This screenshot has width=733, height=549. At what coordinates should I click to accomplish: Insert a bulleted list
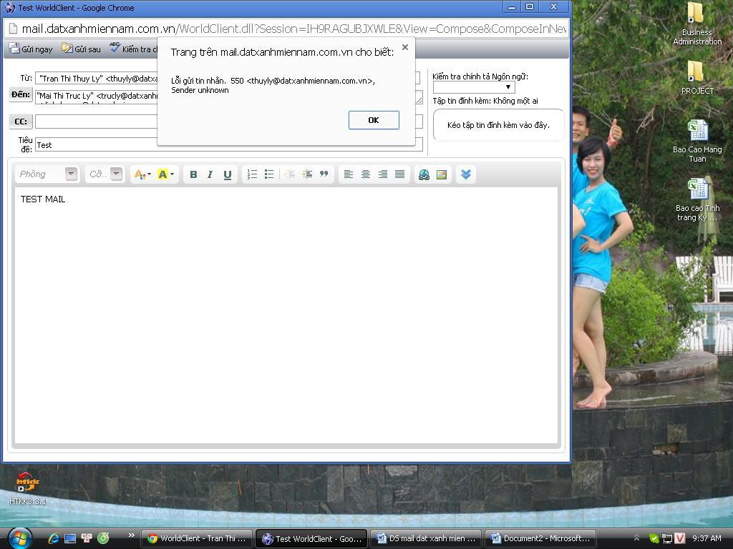pyautogui.click(x=269, y=174)
